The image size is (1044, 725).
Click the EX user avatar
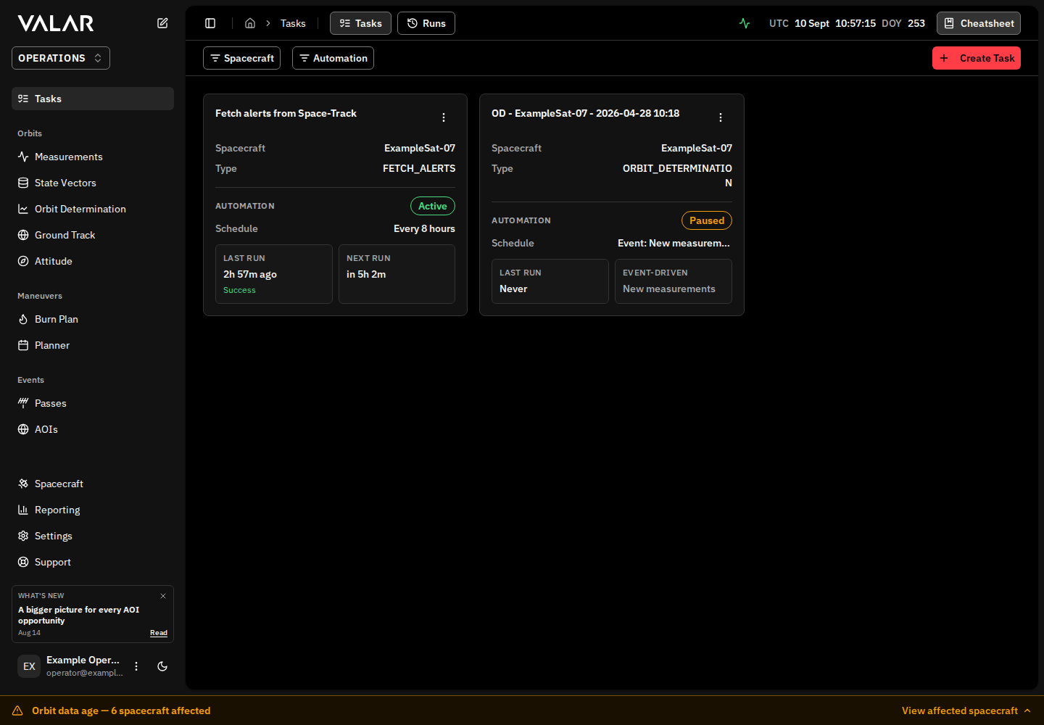click(29, 666)
